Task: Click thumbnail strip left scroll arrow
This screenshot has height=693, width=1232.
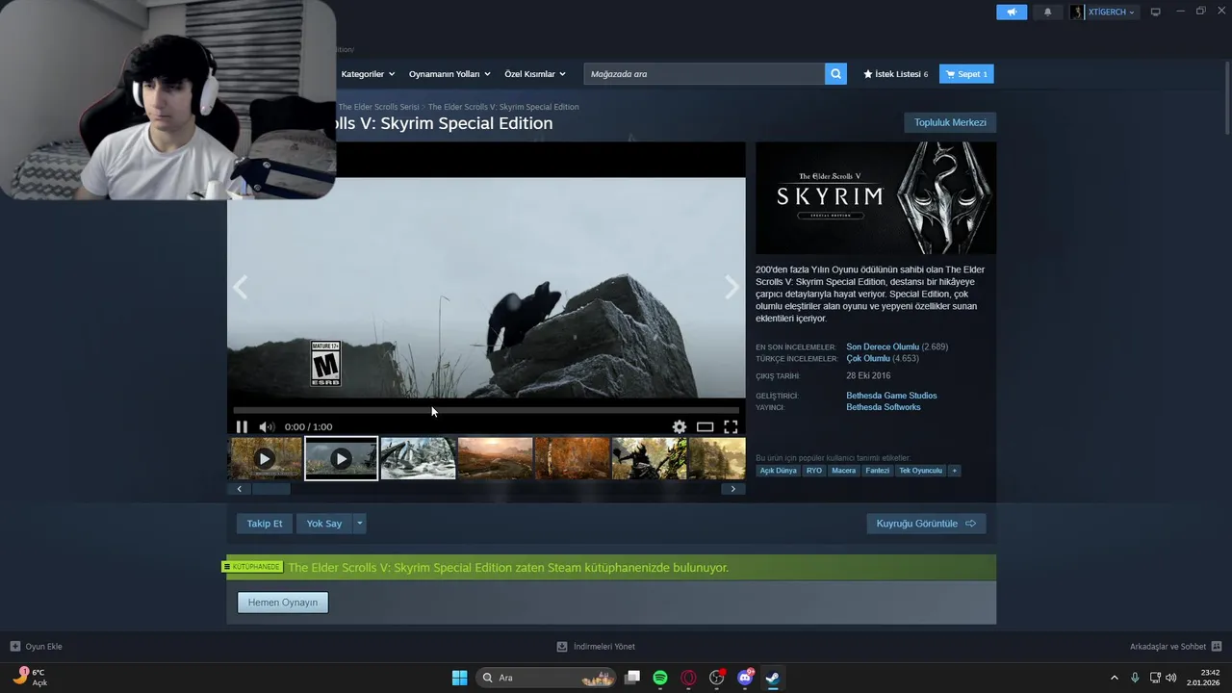Action: 240,489
